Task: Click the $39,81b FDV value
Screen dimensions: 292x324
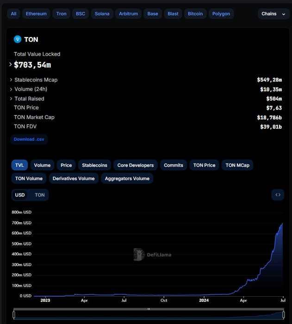Action: tap(271, 127)
